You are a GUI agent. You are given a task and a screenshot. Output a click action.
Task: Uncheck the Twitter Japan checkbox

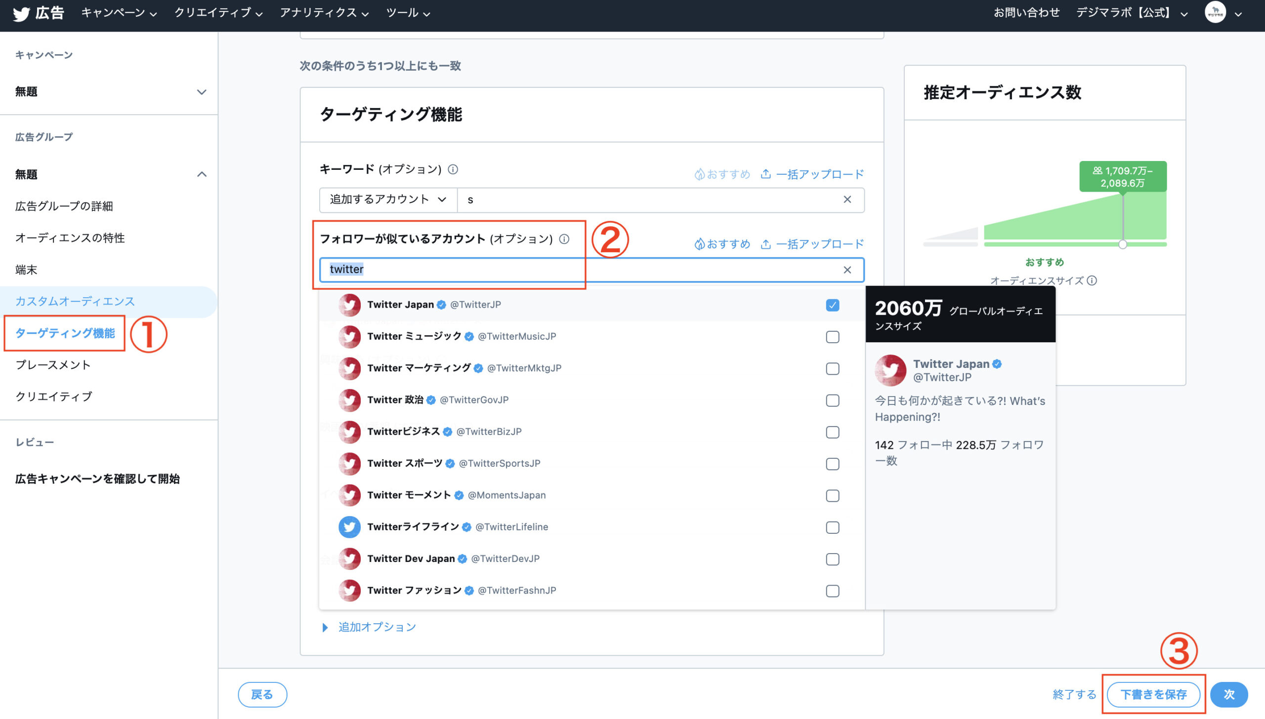point(833,305)
